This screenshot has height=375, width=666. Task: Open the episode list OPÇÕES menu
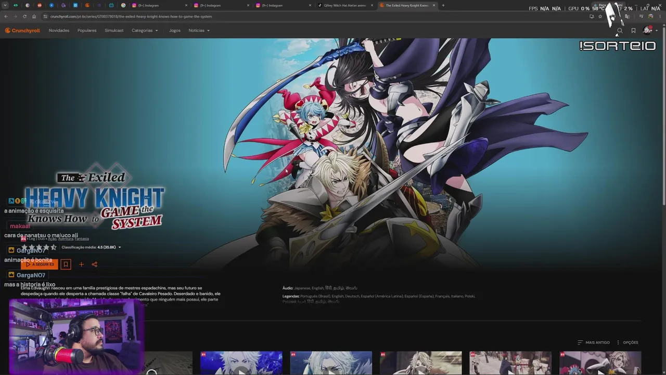pyautogui.click(x=627, y=343)
